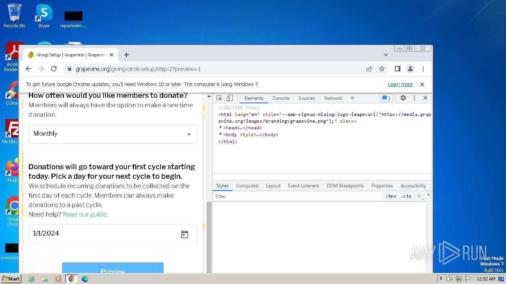Select the Properties pane tab
Viewport: 506px width, 284px height.
pos(382,186)
